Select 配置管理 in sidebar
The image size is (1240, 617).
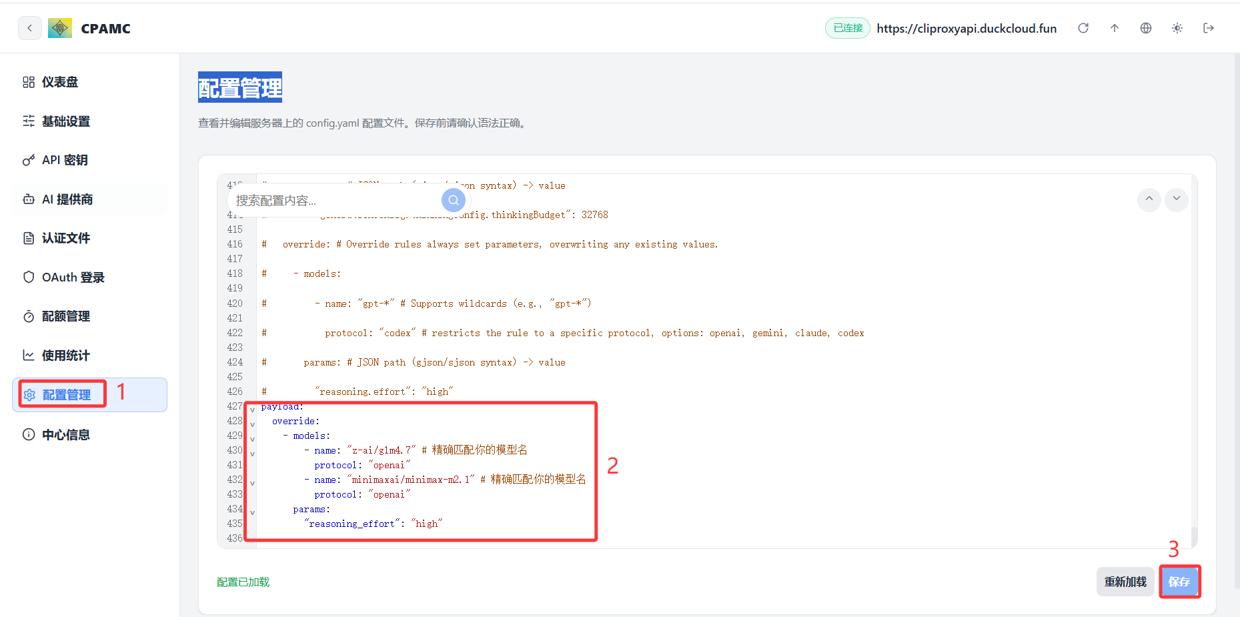[x=89, y=395]
